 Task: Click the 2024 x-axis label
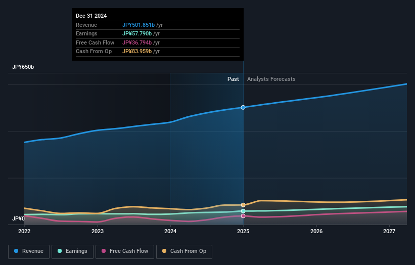point(170,232)
